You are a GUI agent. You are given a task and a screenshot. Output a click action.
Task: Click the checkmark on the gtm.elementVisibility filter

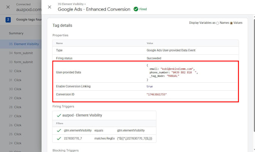click(x=59, y=131)
